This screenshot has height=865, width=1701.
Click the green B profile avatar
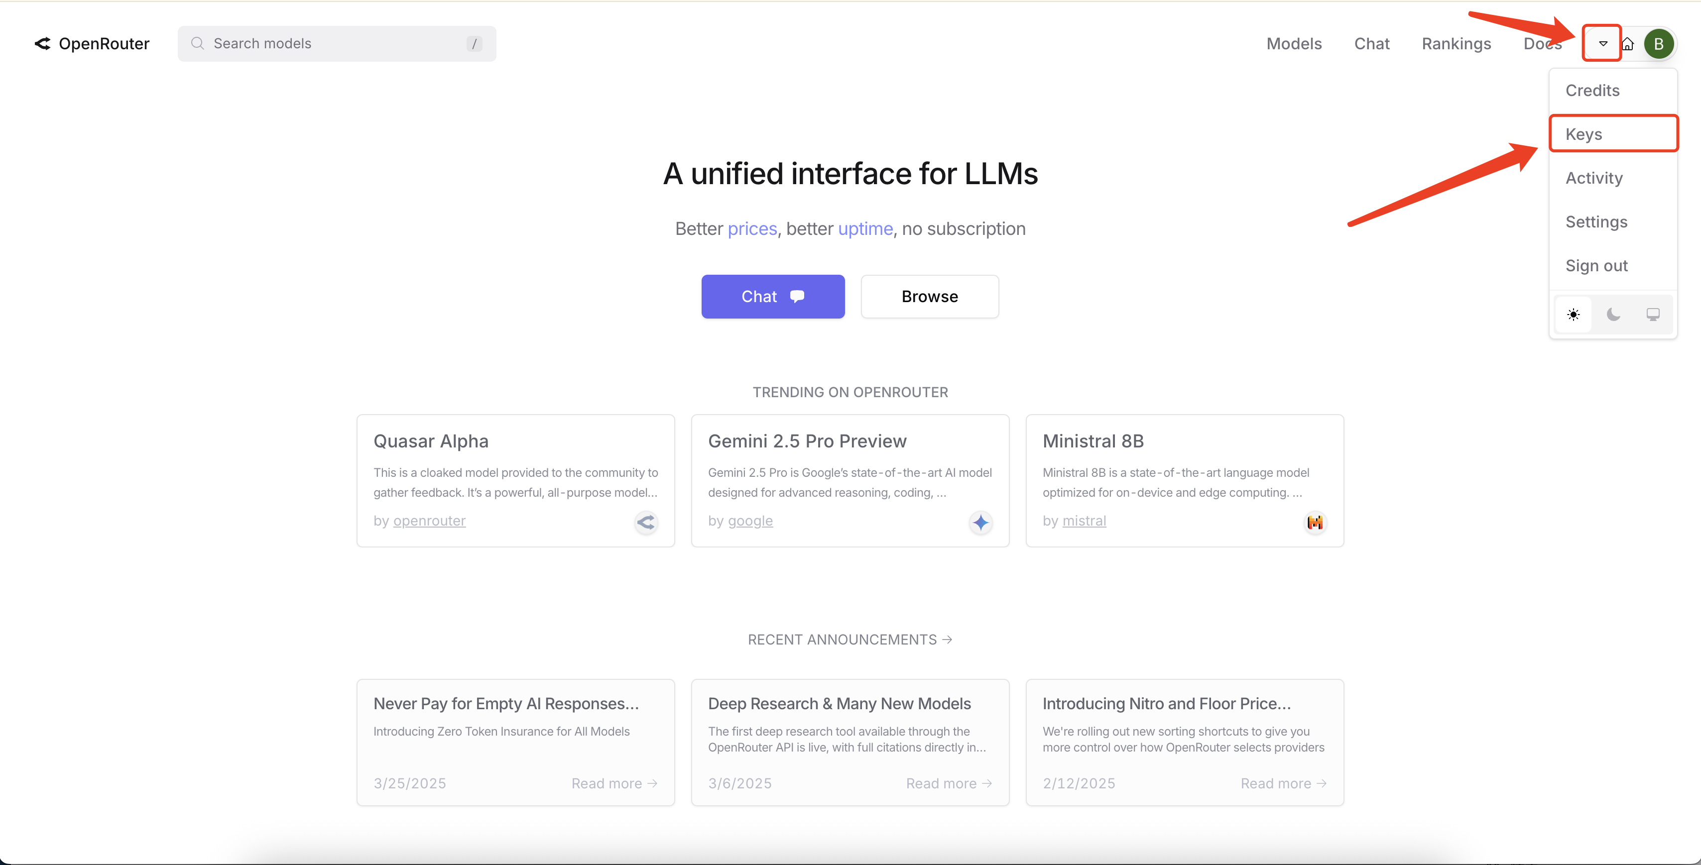click(1658, 44)
